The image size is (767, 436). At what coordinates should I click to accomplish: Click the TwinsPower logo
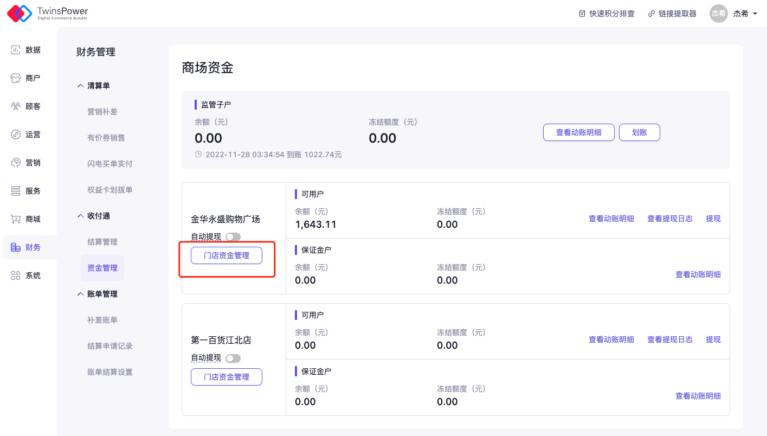pyautogui.click(x=48, y=14)
